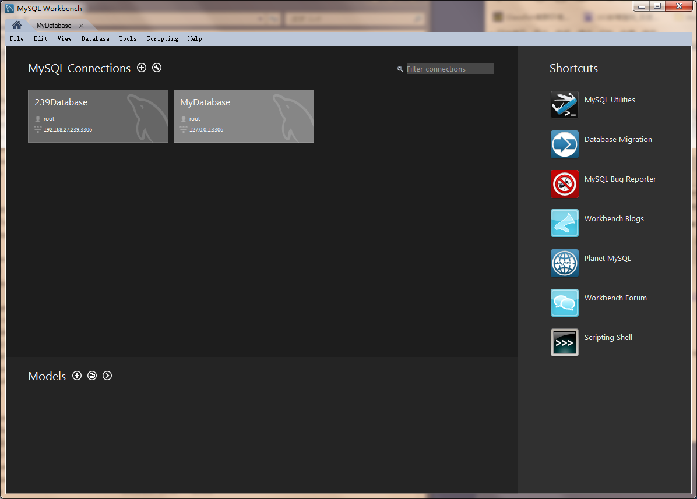Viewport: 697px width, 499px height.
Task: Open the Scripting menu
Action: coord(162,38)
